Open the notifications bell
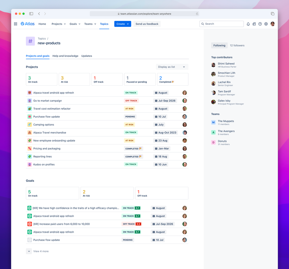The image size is (289, 269). coord(248,24)
